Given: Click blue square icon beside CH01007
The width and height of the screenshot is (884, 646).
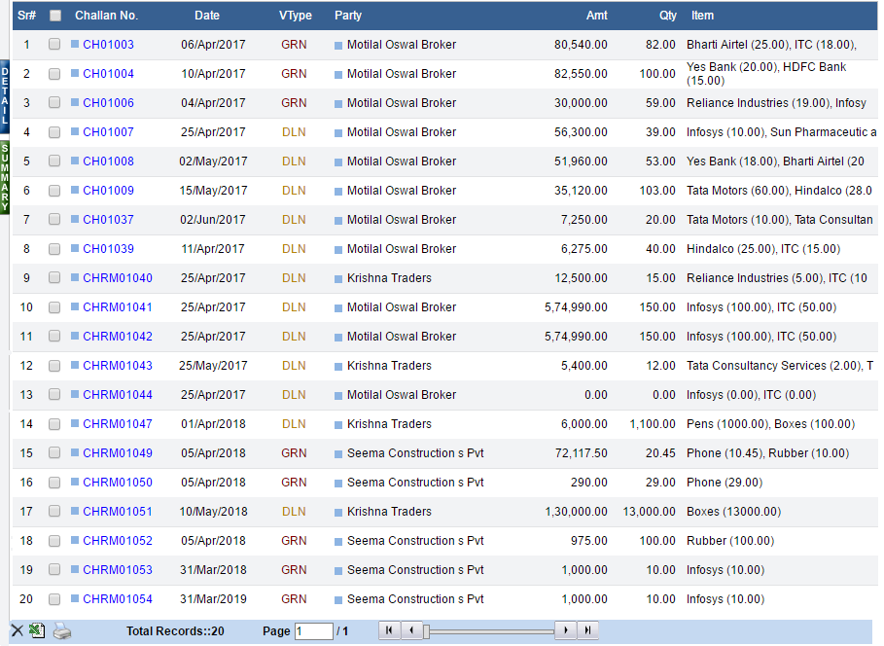Looking at the screenshot, I should [75, 131].
